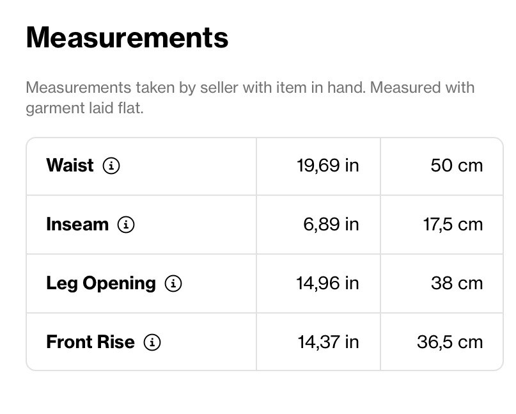This screenshot has height=414, width=516.
Task: Open the Leg Opening info icon
Action: pyautogui.click(x=173, y=283)
